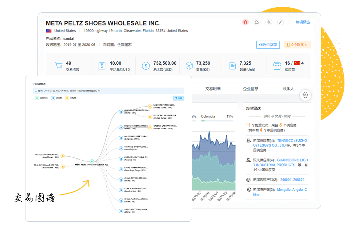Select the INTERCEPT PHARMA EUR... buyer node

coord(150,117)
